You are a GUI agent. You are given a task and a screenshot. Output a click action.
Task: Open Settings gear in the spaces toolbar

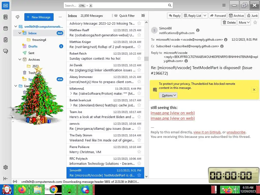pos(6,167)
